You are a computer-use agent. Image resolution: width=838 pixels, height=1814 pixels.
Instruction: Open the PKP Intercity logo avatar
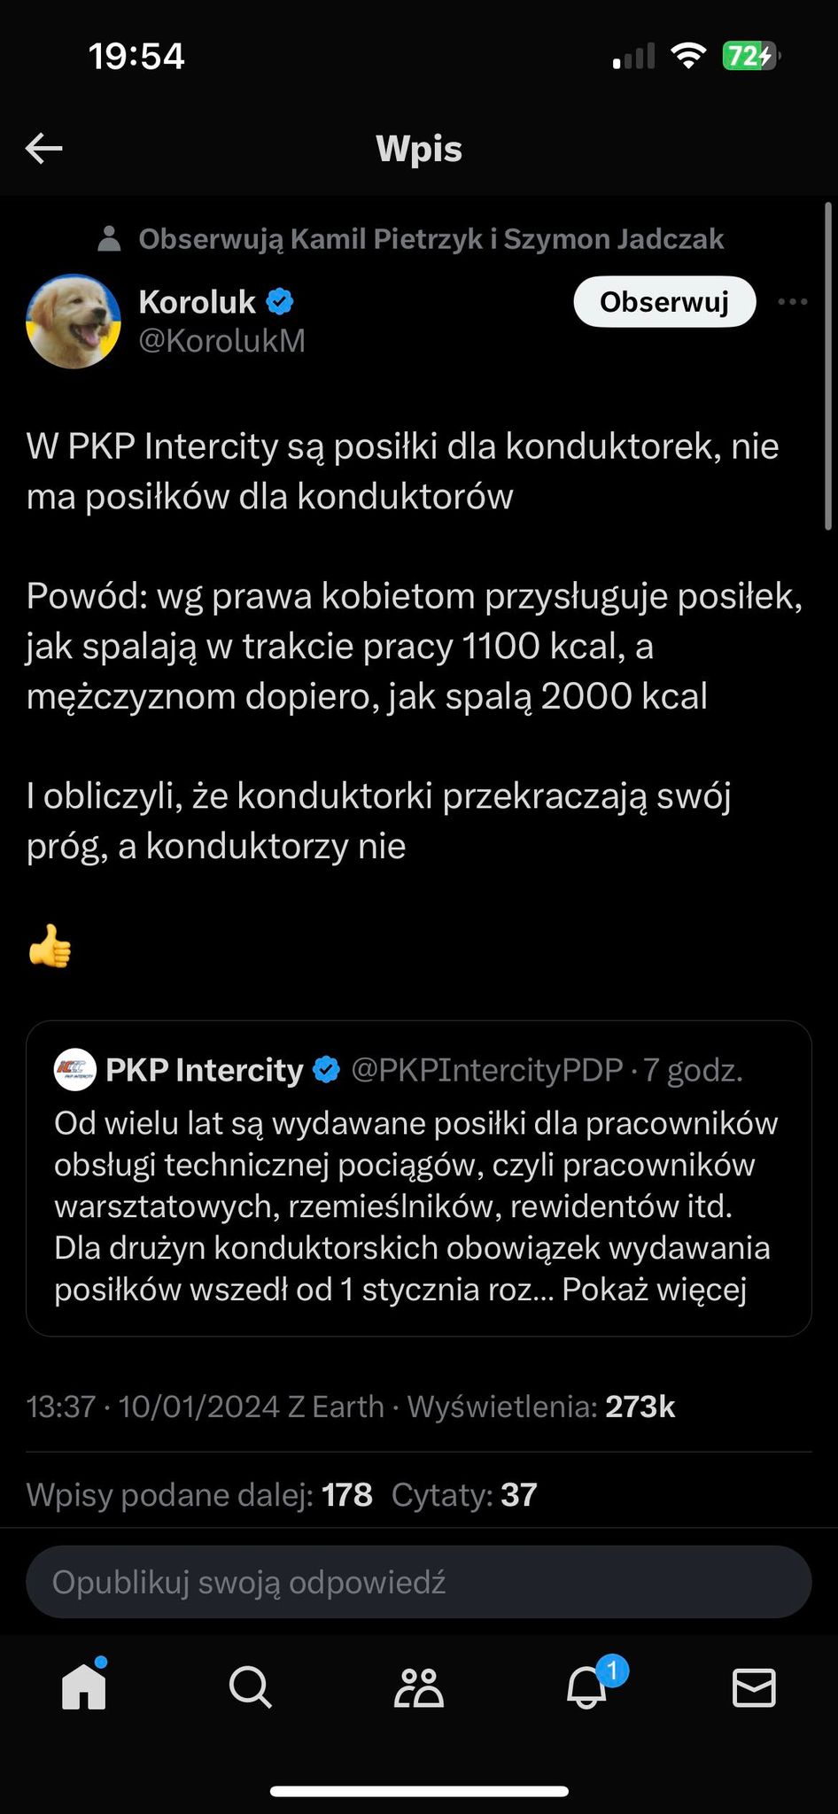click(75, 1070)
